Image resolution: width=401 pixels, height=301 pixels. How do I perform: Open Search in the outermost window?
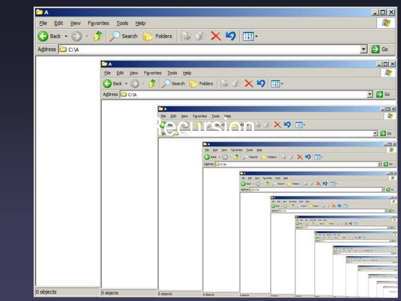[x=124, y=36]
